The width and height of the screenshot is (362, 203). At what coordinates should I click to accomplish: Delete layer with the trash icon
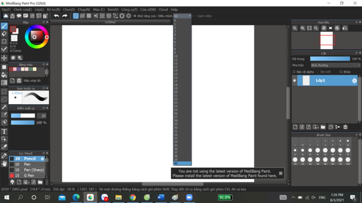point(345,127)
